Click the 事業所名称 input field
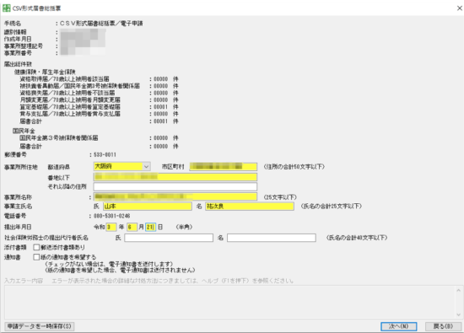Viewport: 464px width, 333px height. (x=175, y=196)
